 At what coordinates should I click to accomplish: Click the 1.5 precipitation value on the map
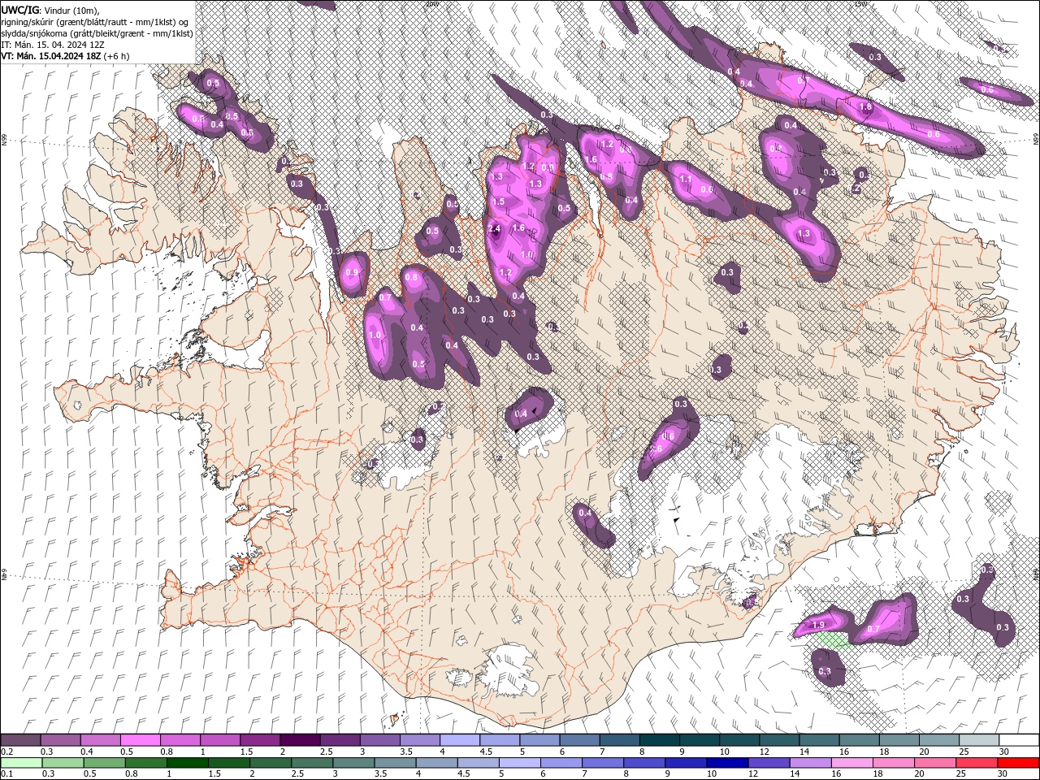[x=498, y=201]
